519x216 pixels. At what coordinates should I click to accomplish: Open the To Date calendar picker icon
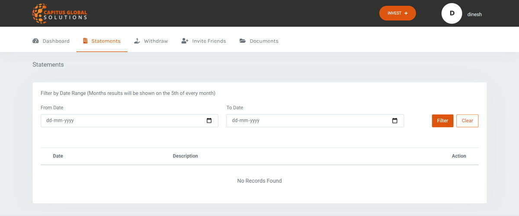coord(394,121)
